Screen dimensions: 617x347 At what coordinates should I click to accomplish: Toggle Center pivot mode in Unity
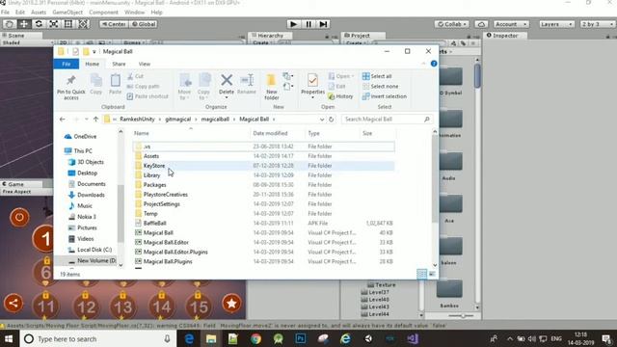[x=114, y=24]
